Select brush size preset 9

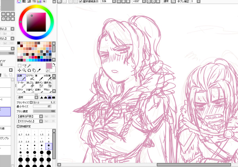(x=48, y=146)
